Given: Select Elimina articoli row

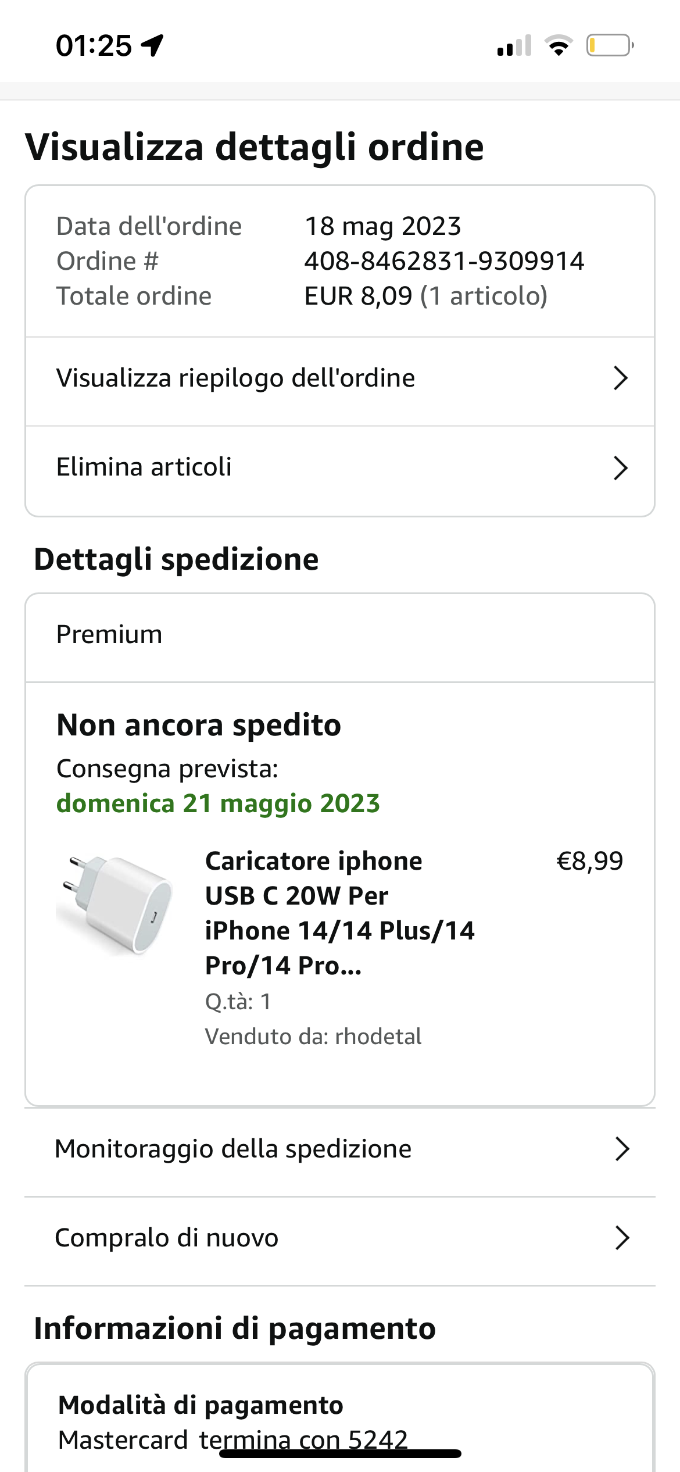Looking at the screenshot, I should 144,467.
